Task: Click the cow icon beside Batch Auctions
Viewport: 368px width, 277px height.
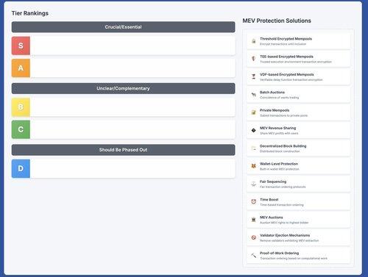Action: [x=253, y=95]
